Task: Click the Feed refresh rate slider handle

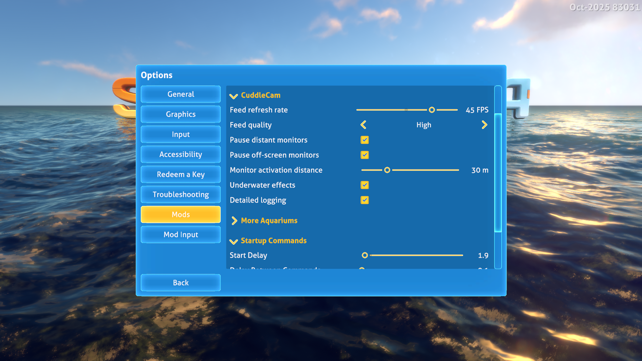Action: [432, 110]
